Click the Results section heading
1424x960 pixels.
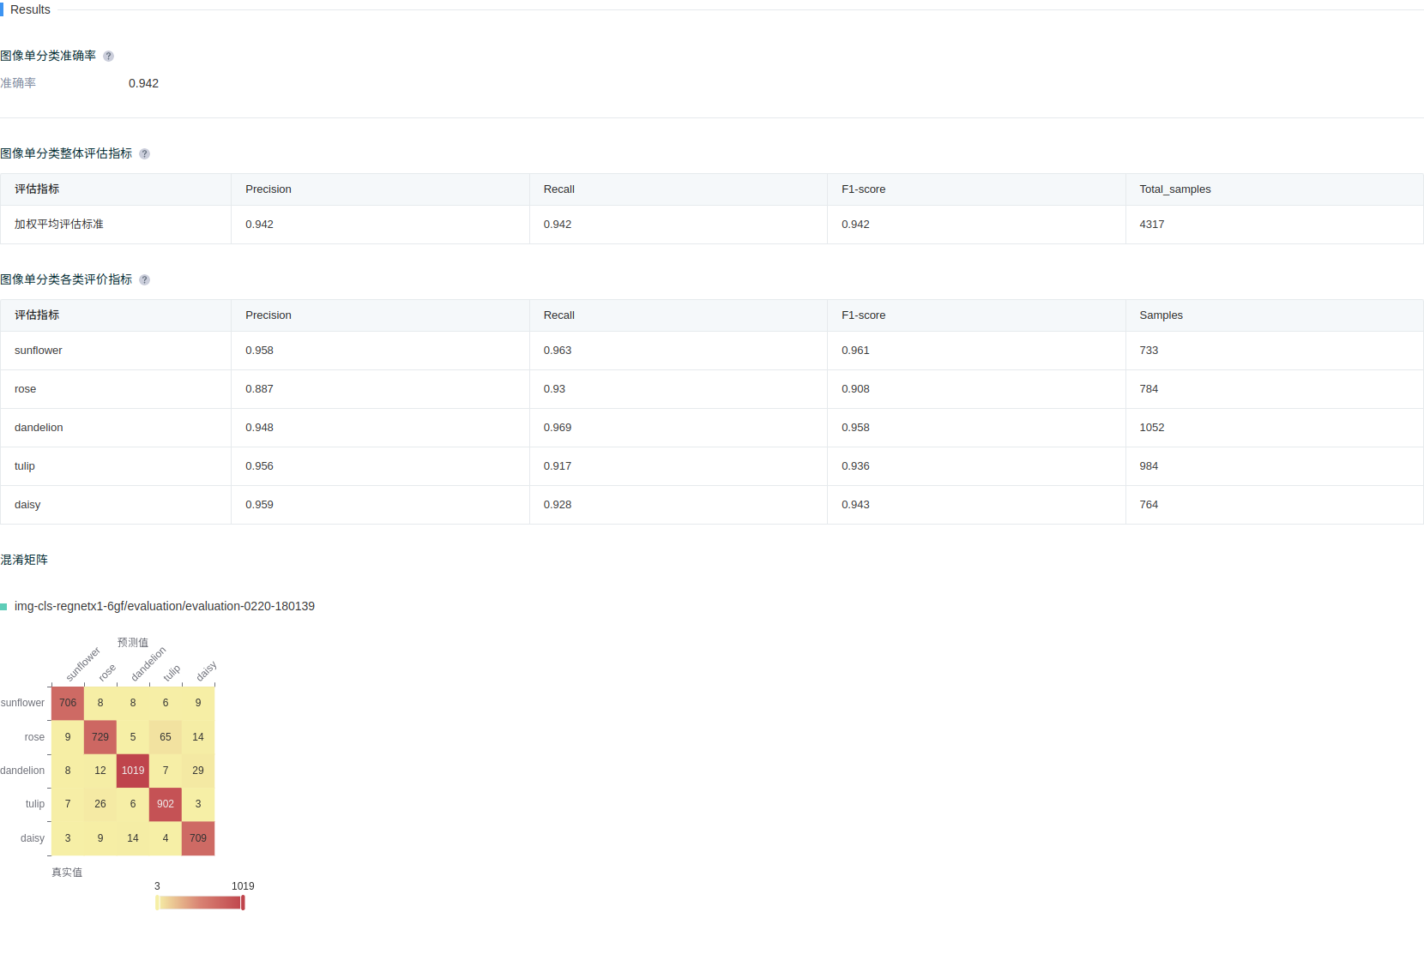click(x=30, y=9)
